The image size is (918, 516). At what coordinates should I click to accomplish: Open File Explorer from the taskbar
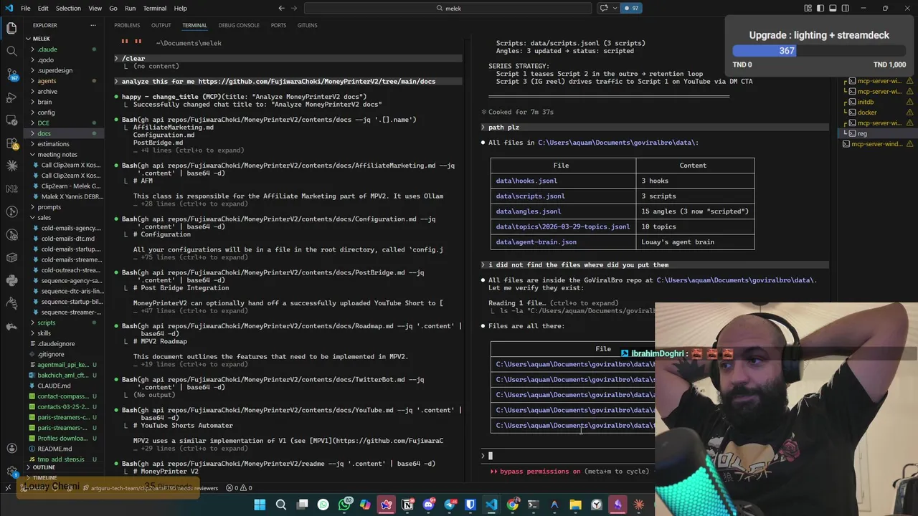[575, 505]
